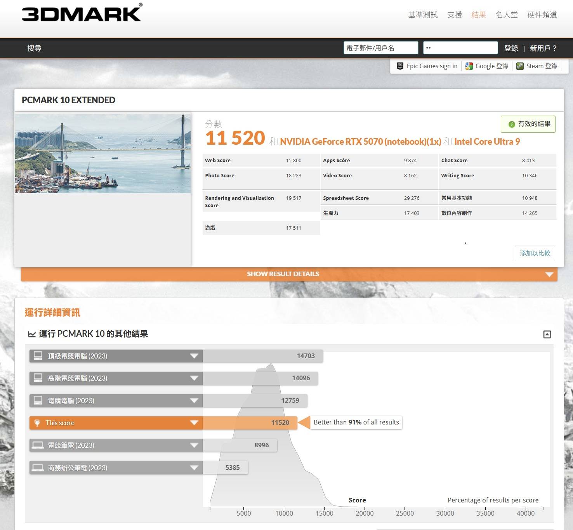Click the 生產力 score 17 403
573x530 pixels.
412,213
